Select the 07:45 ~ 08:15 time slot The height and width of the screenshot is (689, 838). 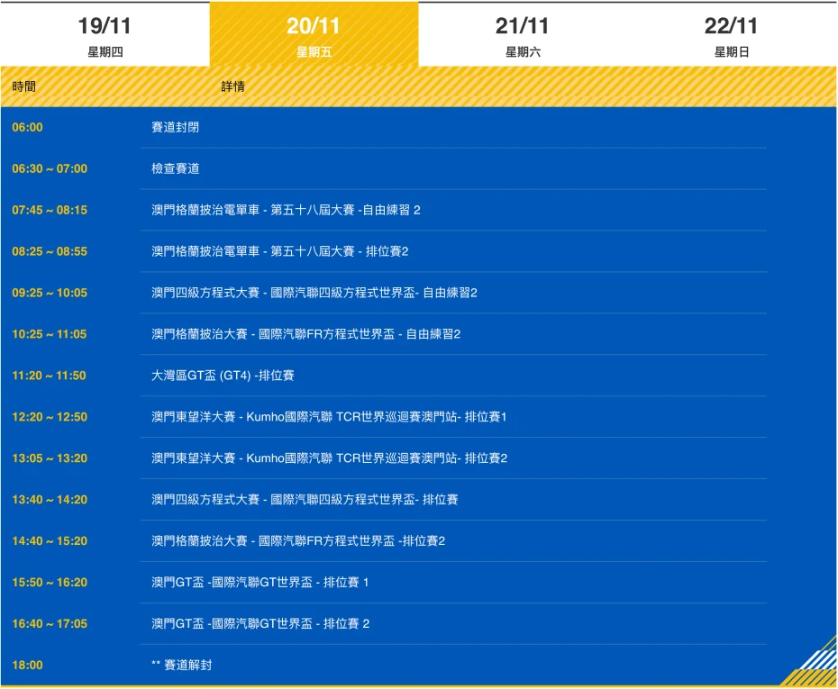point(50,210)
